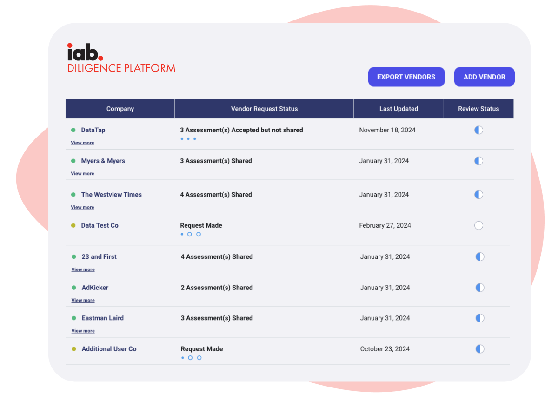The height and width of the screenshot is (394, 558).
Task: Click the review status icon for Eastman Laird
Action: pos(479,318)
